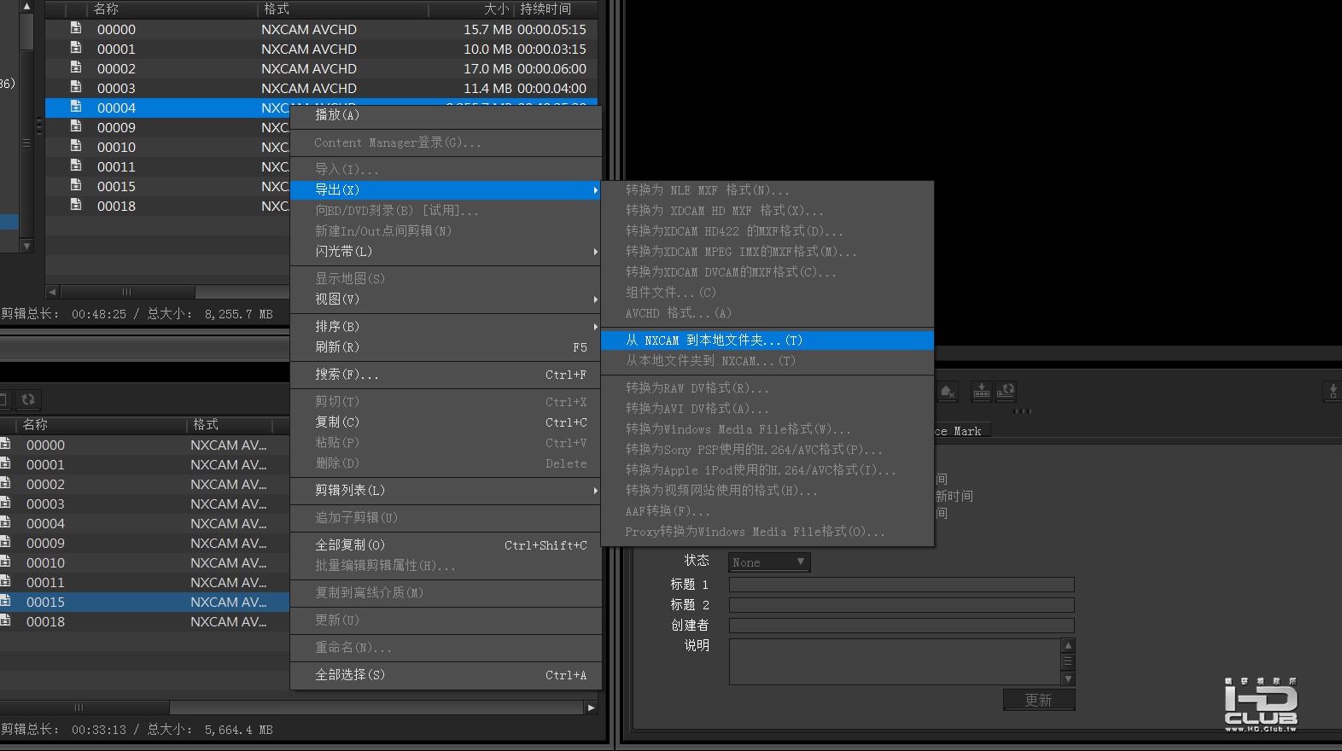Expand the 闪光带(L) submenu arrow
The image size is (1342, 751).
tap(595, 252)
